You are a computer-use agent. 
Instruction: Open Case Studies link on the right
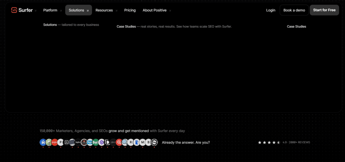296,26
